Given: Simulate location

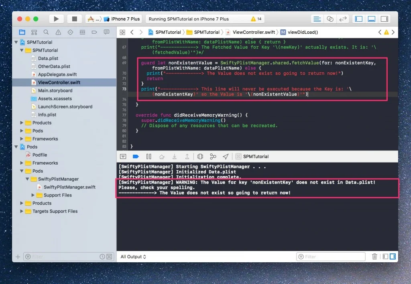Looking at the screenshot, I should coord(226,157).
